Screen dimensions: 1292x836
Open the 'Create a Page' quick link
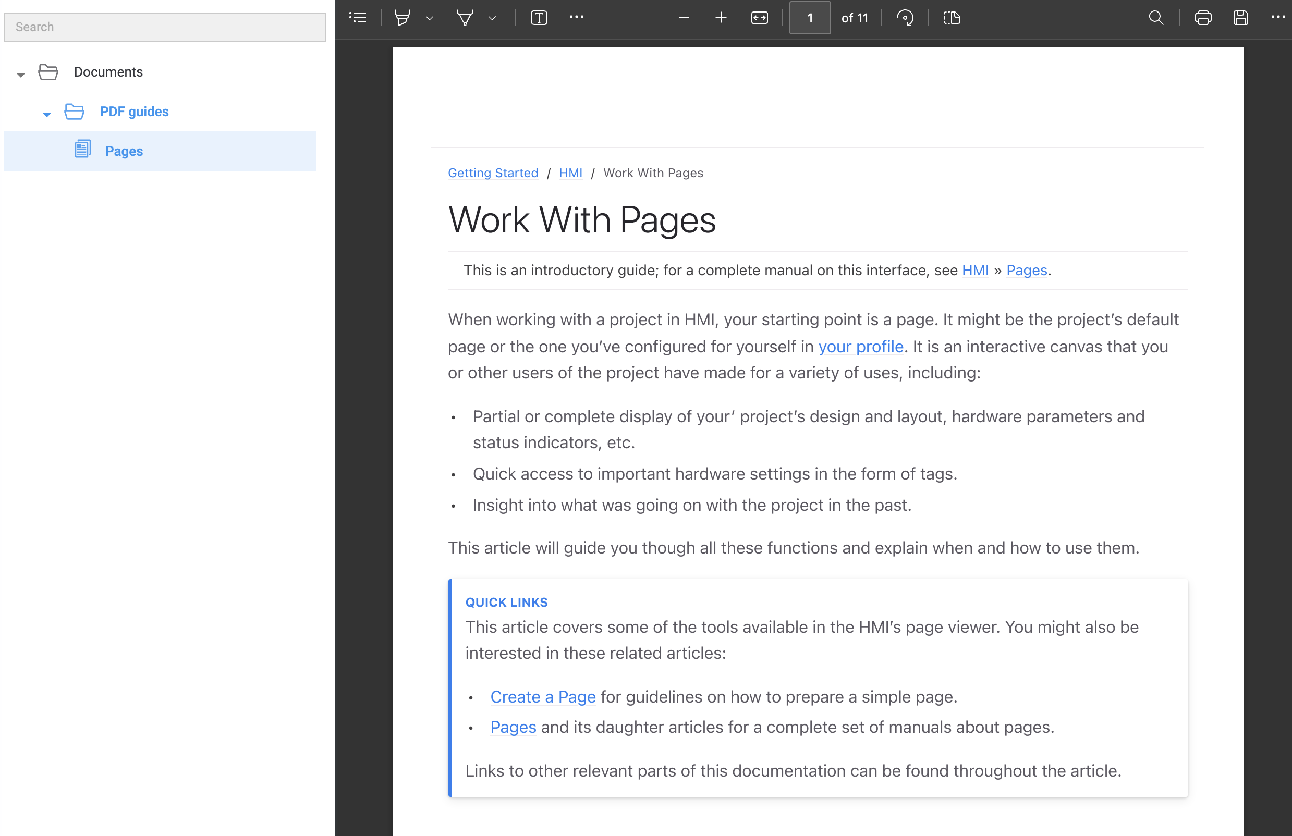coord(543,696)
